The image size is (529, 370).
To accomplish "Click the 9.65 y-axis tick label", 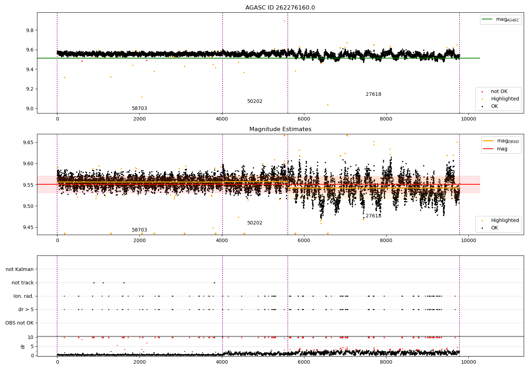I will click(x=29, y=142).
